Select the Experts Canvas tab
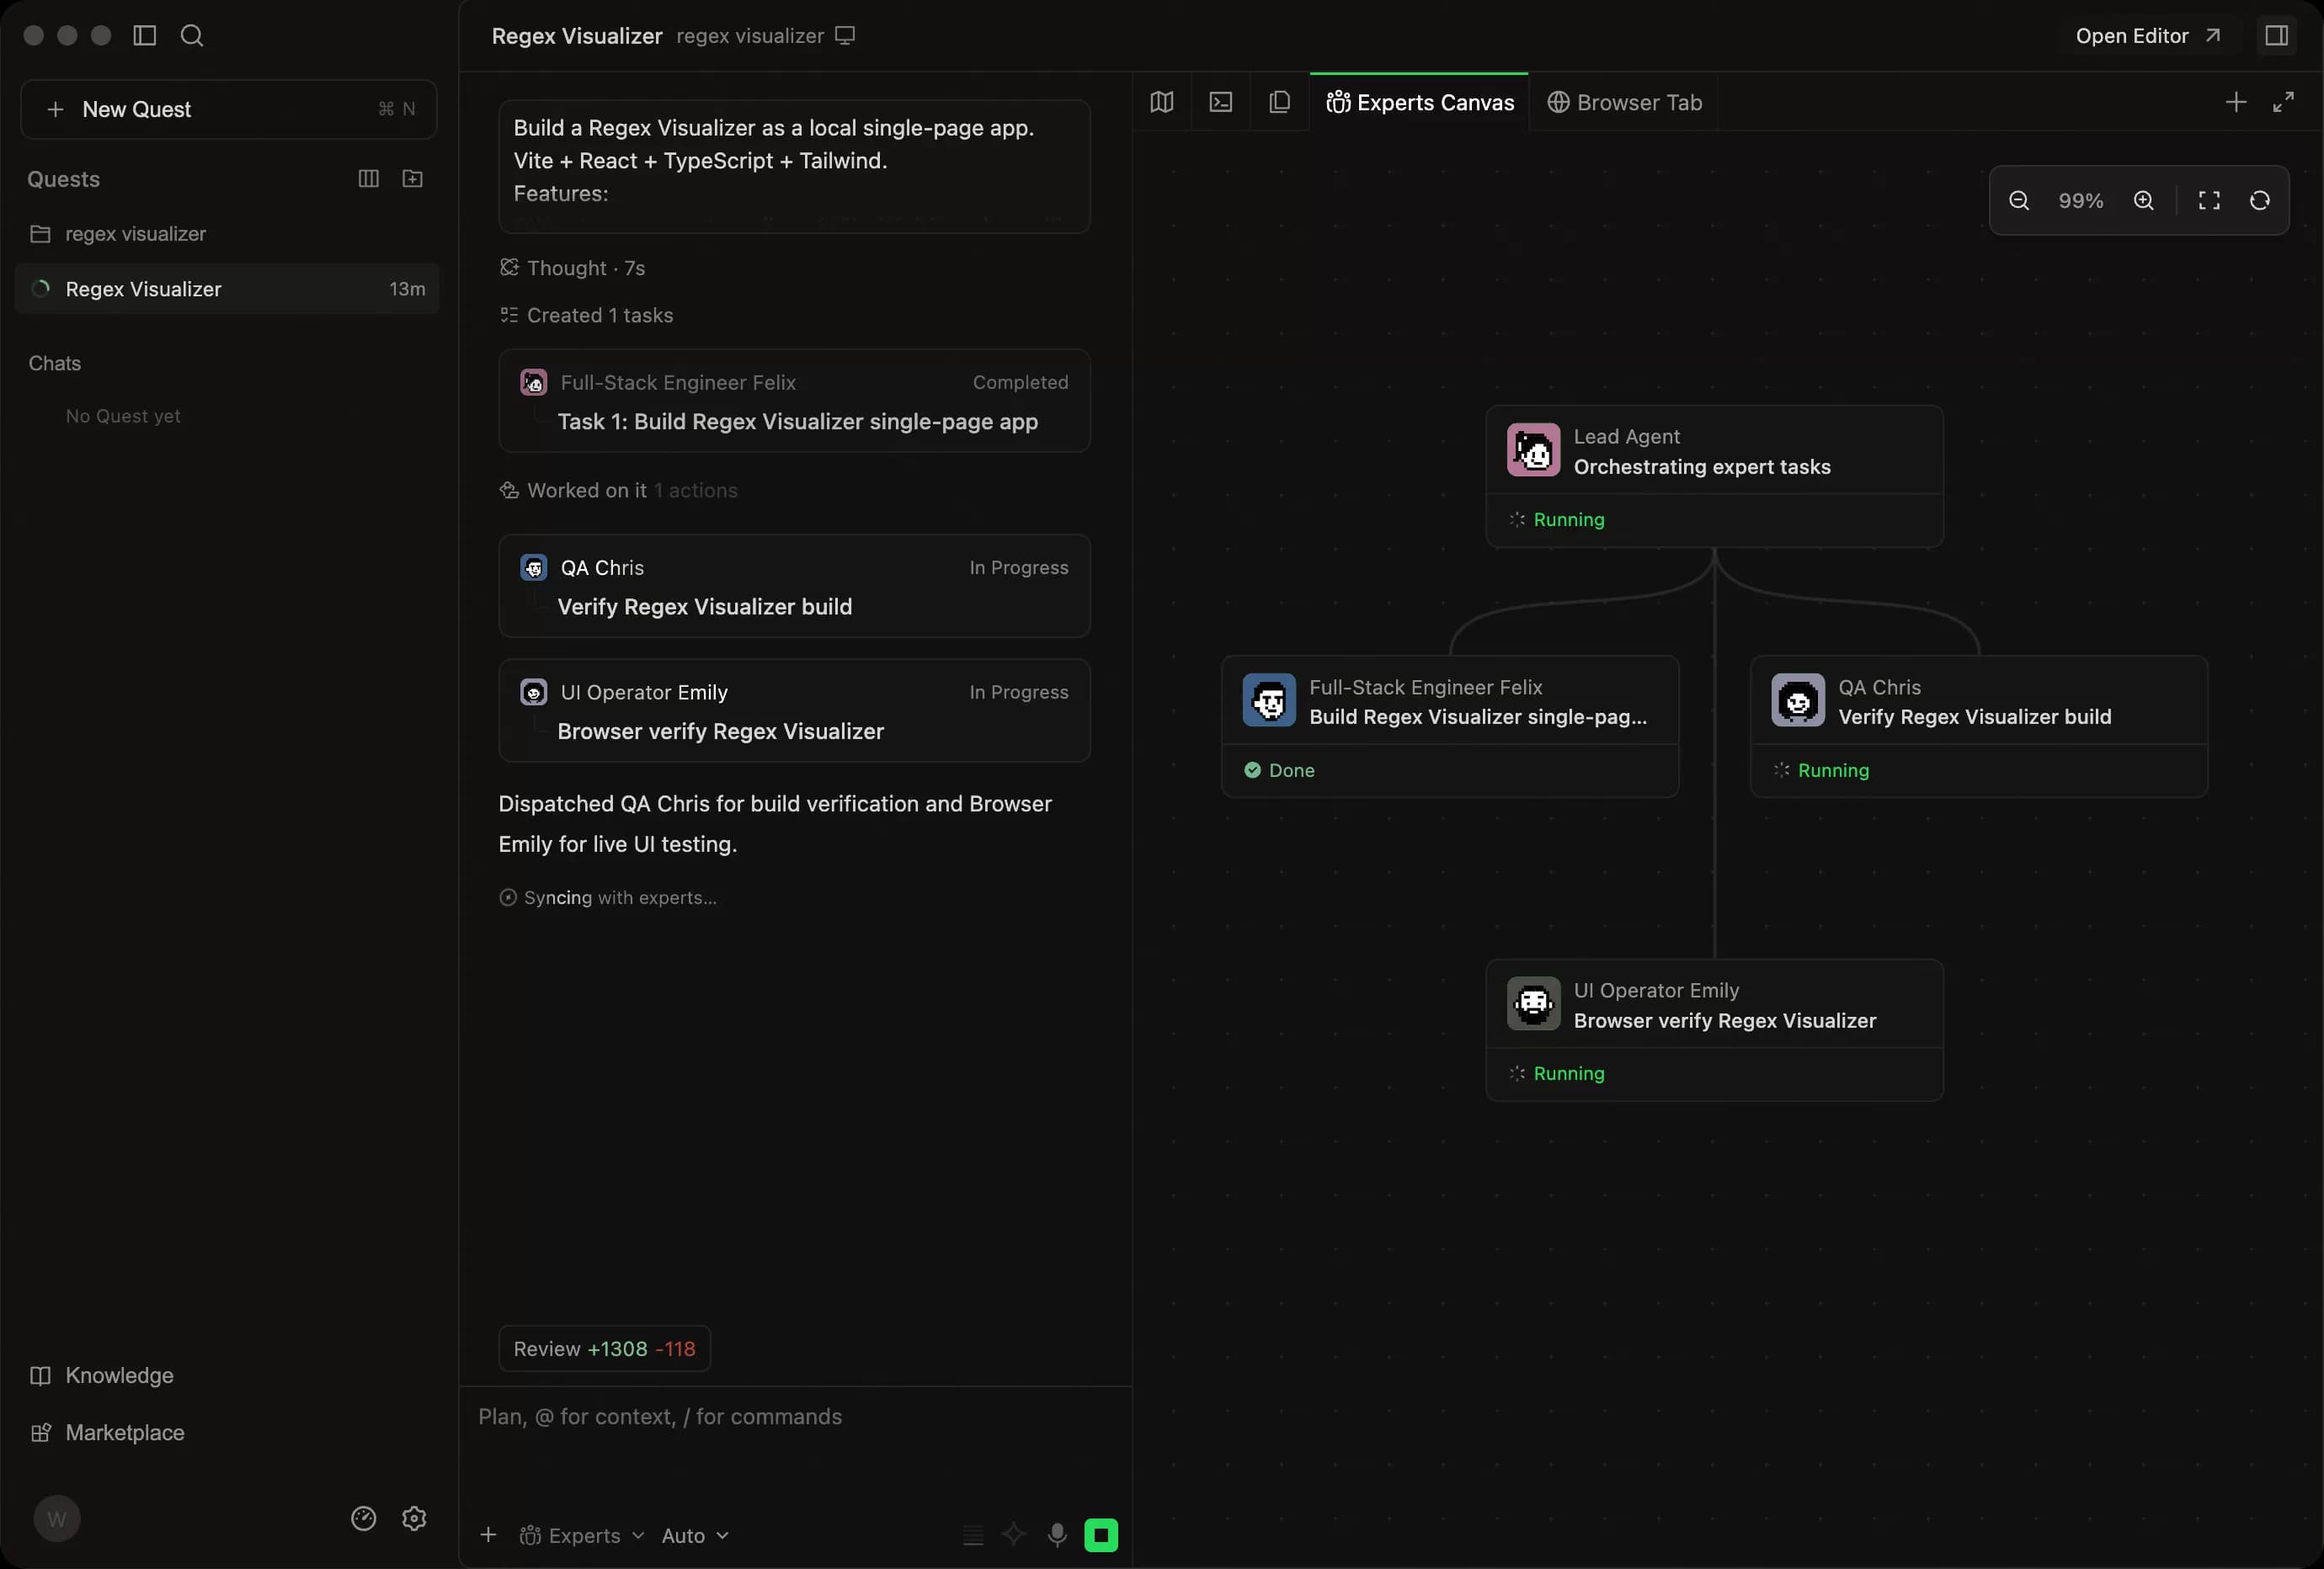2324x1569 pixels. [x=1419, y=102]
